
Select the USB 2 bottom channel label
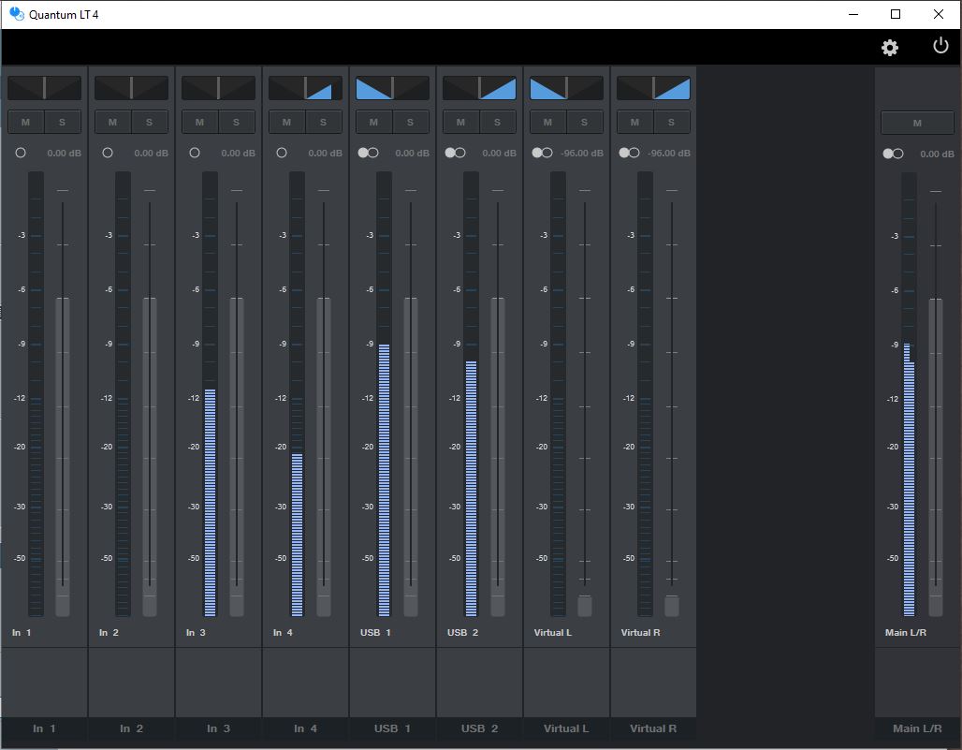pos(480,728)
